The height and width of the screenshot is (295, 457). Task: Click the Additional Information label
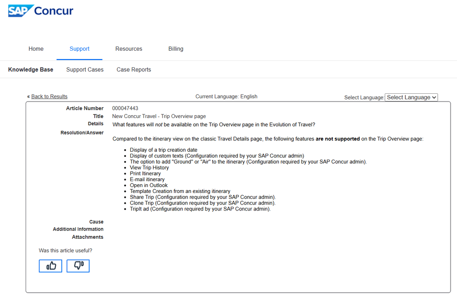[x=78, y=229]
